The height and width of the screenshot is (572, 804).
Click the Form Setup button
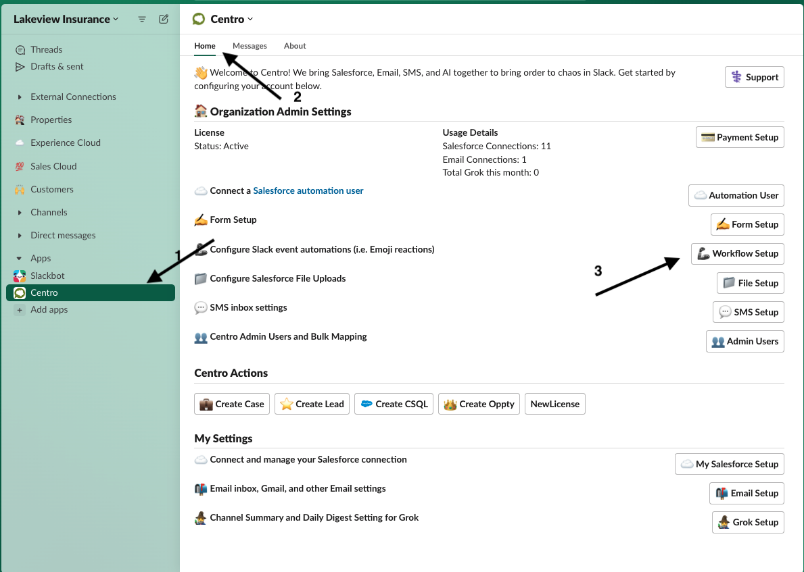[x=747, y=224]
